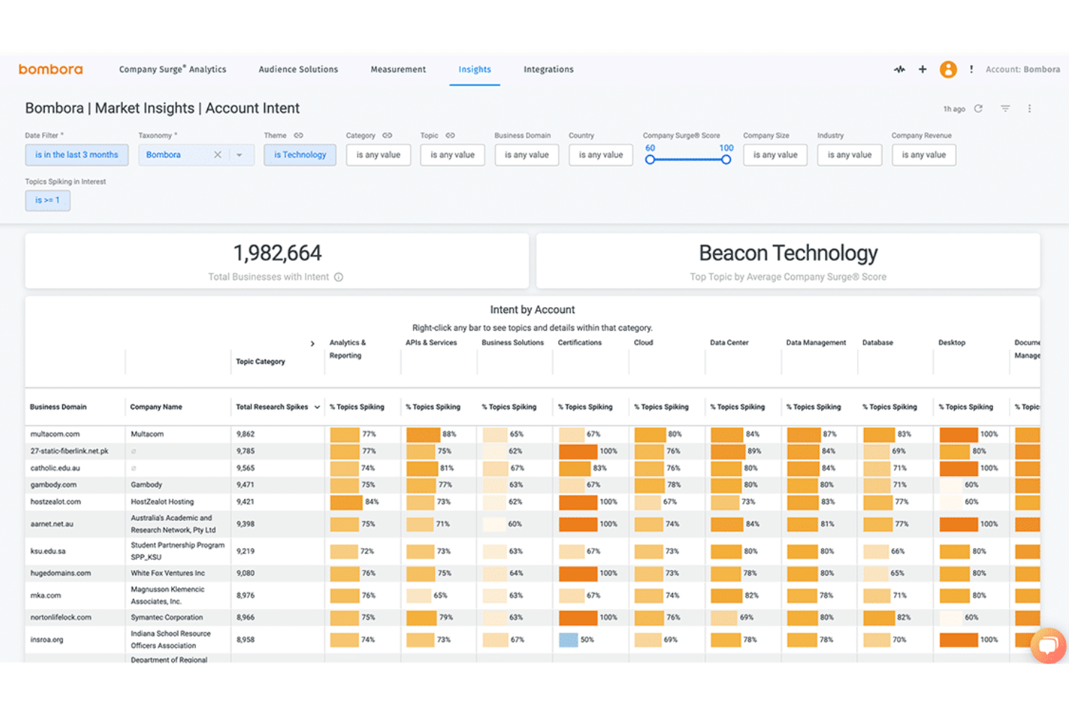Click the blue 50% Certifications bar for insroa.org
This screenshot has height=713, width=1069.
pos(568,640)
